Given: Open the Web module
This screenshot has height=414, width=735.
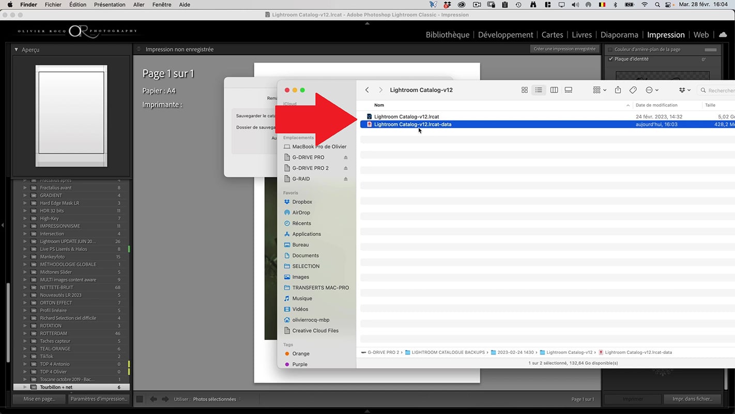Looking at the screenshot, I should click(x=701, y=35).
